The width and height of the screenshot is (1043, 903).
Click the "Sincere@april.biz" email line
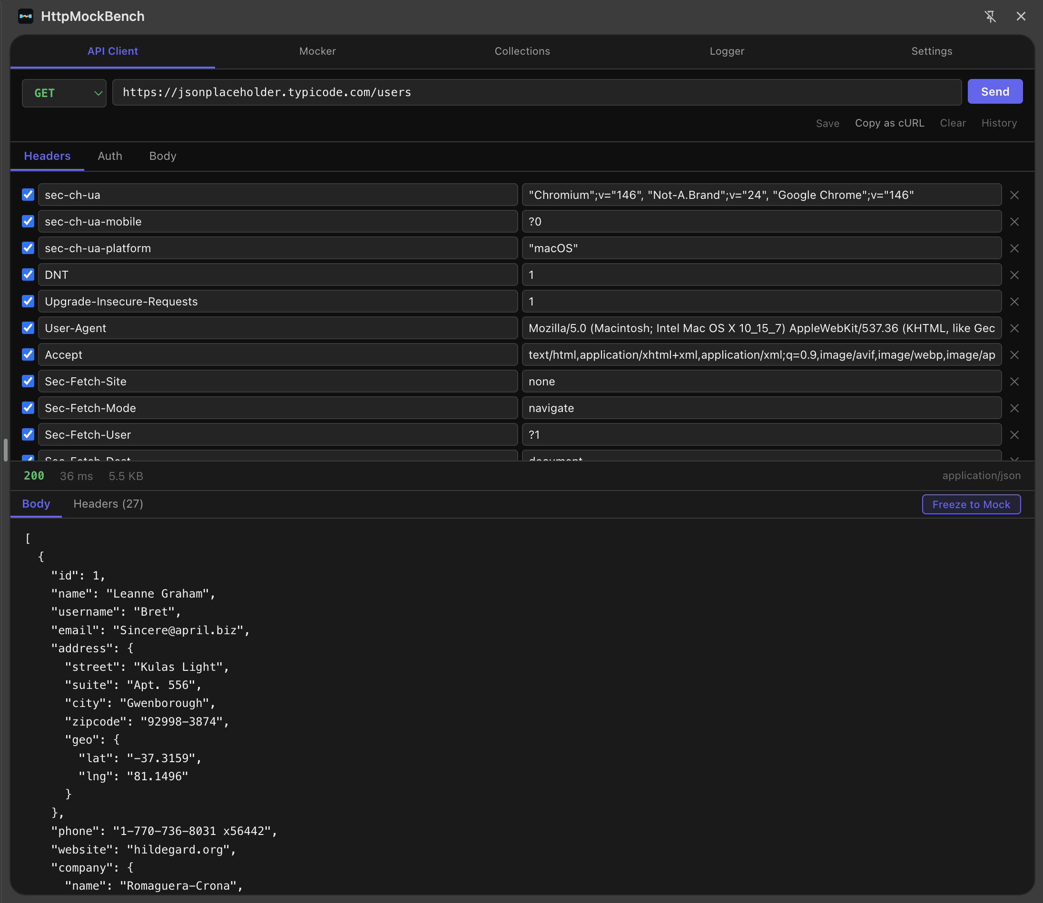151,630
